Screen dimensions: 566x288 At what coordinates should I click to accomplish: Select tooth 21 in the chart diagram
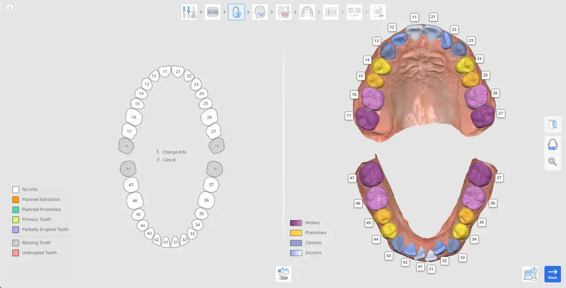pos(178,71)
